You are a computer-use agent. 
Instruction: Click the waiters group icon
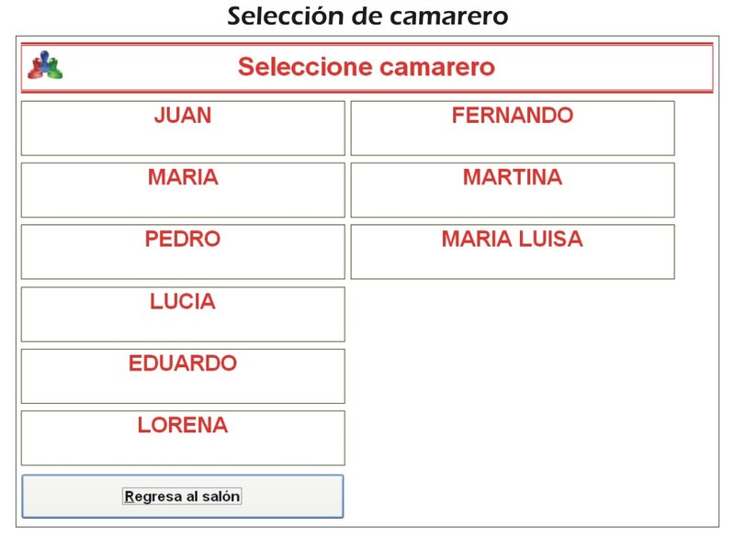pyautogui.click(x=44, y=66)
